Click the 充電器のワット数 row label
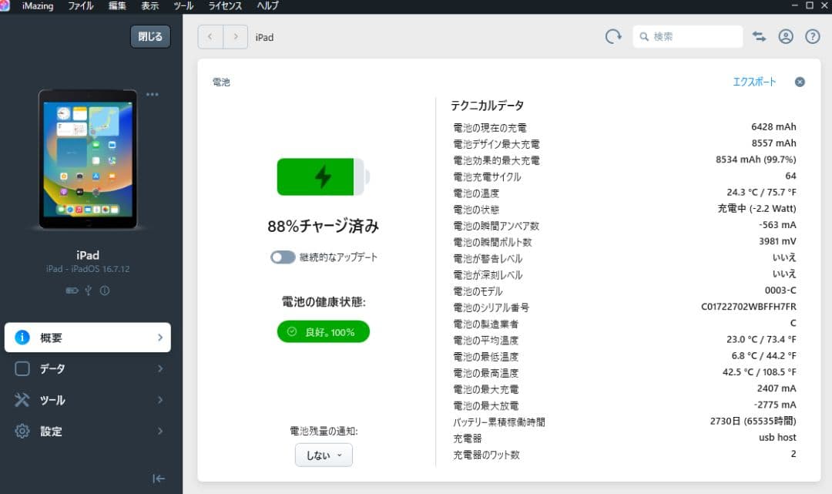This screenshot has width=832, height=494. click(486, 455)
